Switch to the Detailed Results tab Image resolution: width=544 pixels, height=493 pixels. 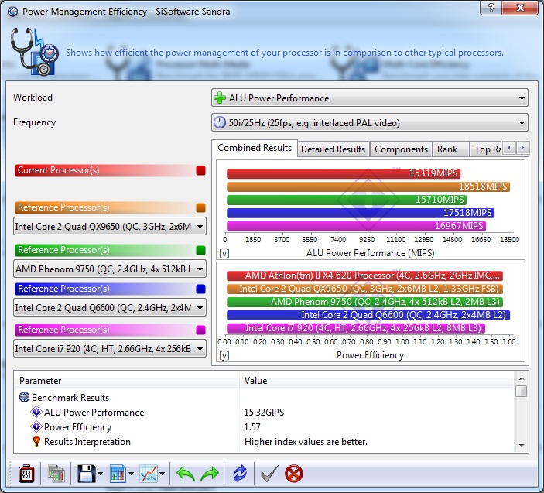pos(333,149)
